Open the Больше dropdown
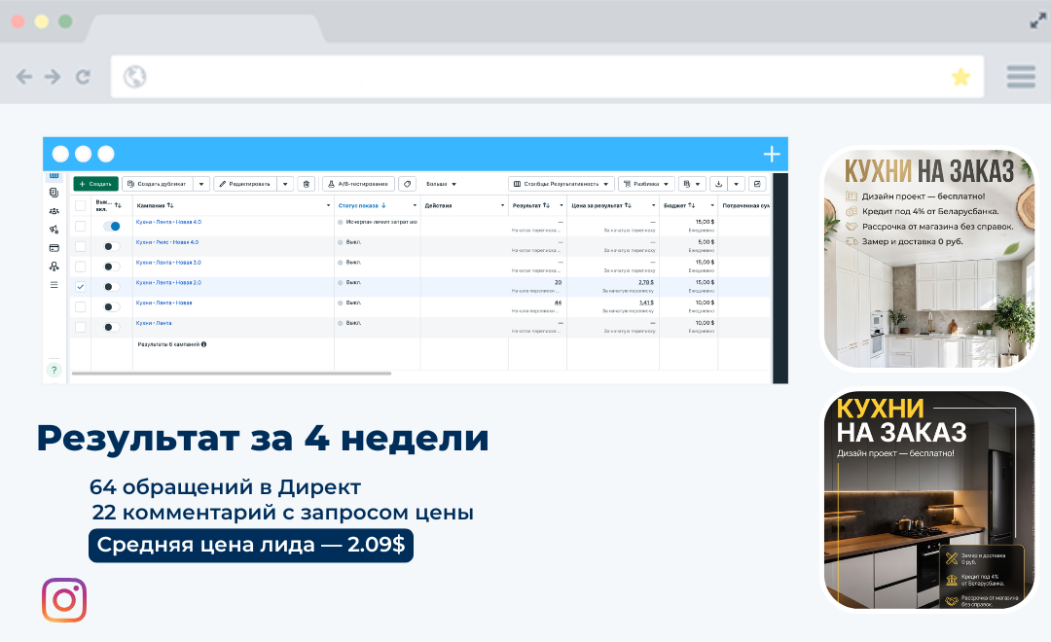Viewport: 1051px width, 642px height. (441, 184)
